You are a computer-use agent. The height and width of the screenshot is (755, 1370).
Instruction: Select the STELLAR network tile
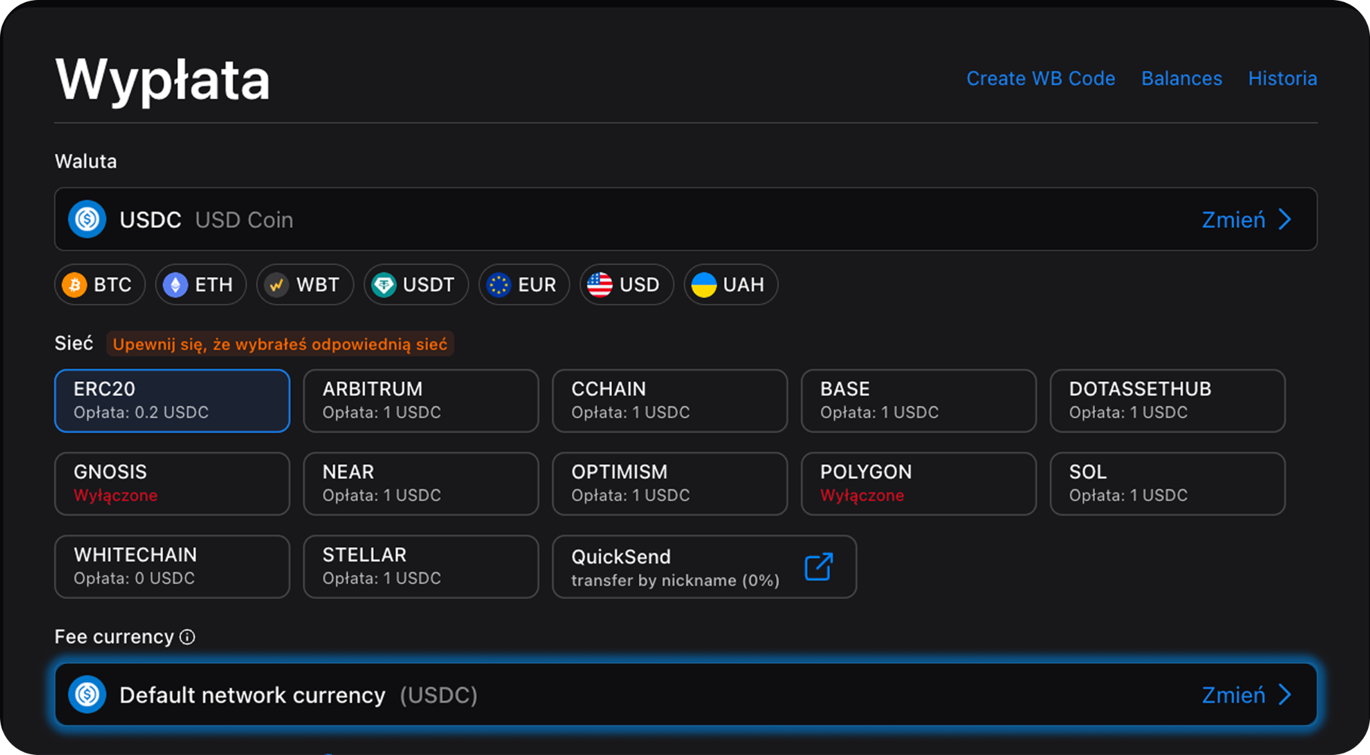click(x=421, y=566)
